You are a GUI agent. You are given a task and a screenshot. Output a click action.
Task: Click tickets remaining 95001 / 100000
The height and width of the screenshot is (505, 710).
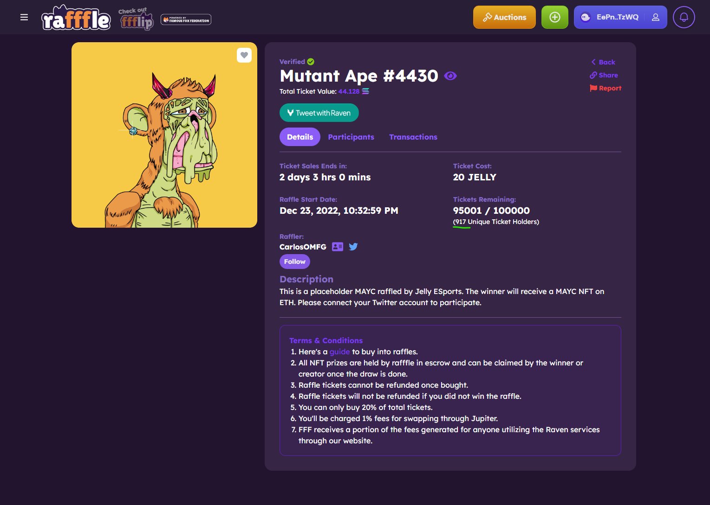click(x=491, y=211)
